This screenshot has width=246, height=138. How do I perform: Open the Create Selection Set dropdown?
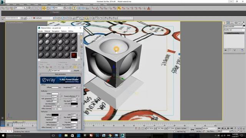point(13,18)
